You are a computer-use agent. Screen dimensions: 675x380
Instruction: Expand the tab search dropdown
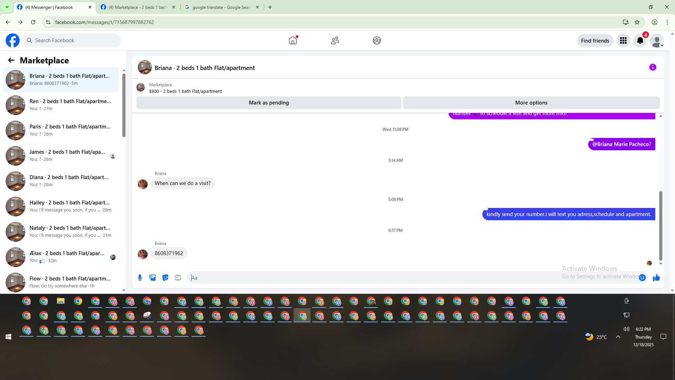click(7, 7)
